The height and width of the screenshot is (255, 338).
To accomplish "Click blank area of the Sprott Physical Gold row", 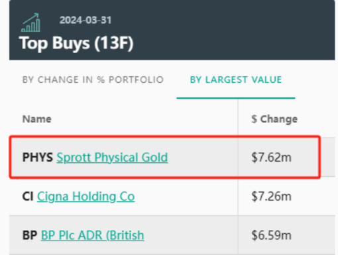I will tap(202, 158).
